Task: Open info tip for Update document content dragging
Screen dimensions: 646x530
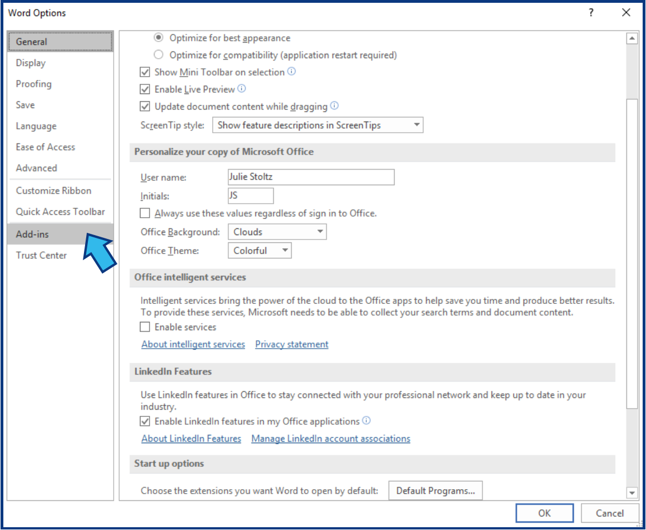Action: pyautogui.click(x=335, y=106)
